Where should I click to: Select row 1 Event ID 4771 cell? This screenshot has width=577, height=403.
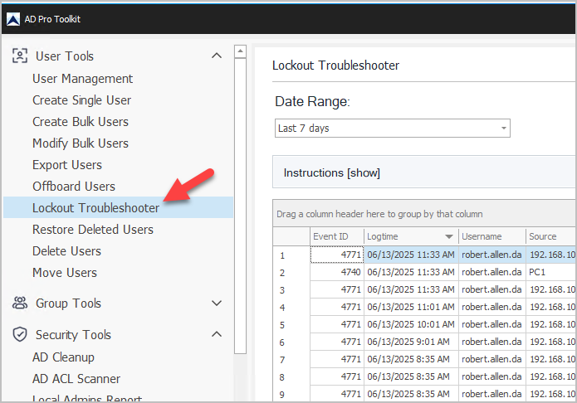[337, 255]
